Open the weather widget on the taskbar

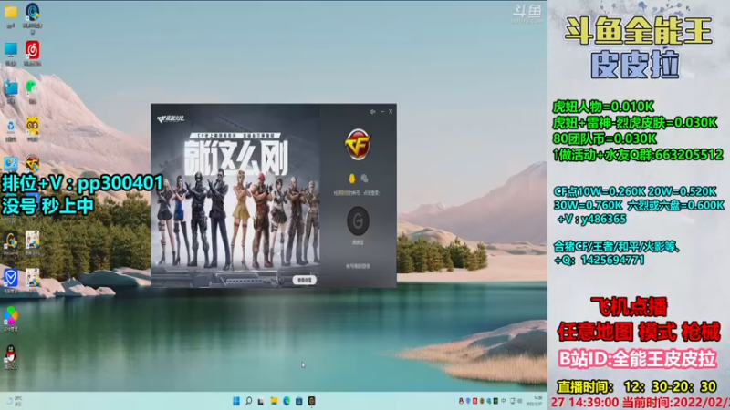click(x=14, y=401)
